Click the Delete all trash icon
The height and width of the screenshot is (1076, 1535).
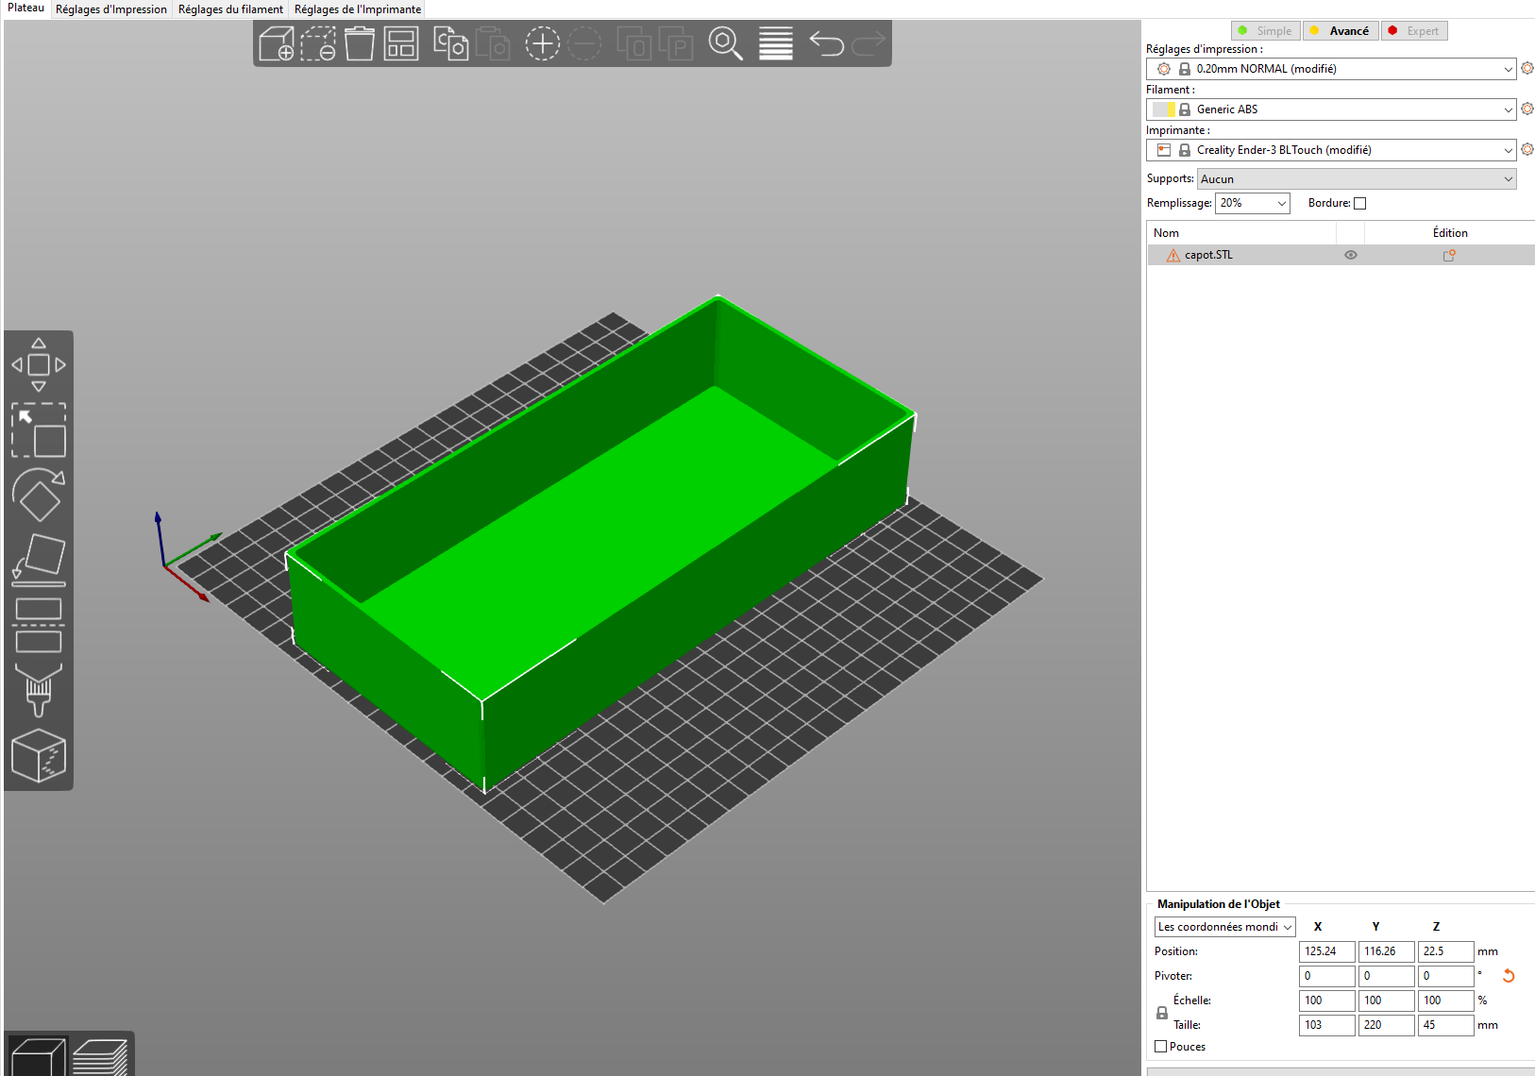click(360, 44)
